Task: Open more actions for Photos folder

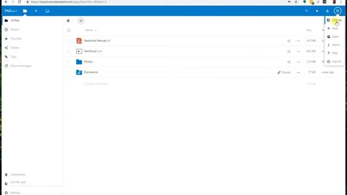Action: 299,62
